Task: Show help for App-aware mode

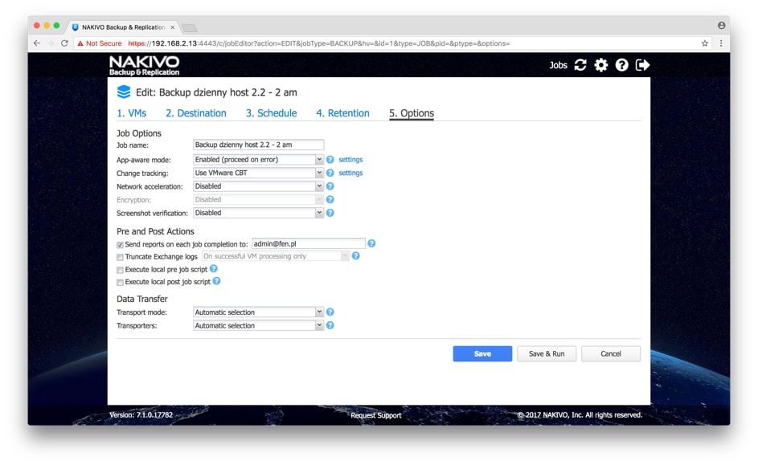Action: 330,159
